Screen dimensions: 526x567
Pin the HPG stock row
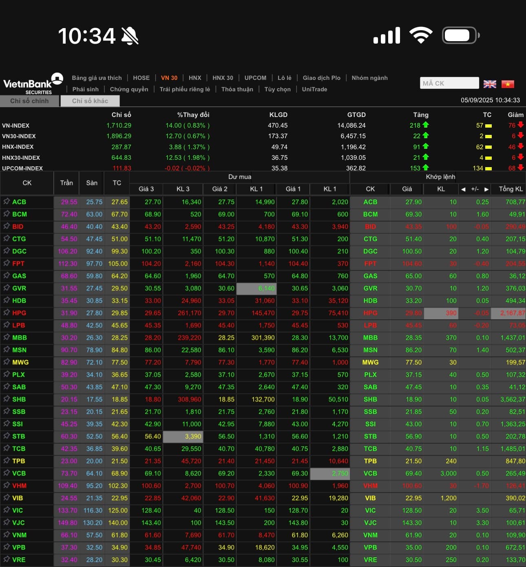click(7, 313)
